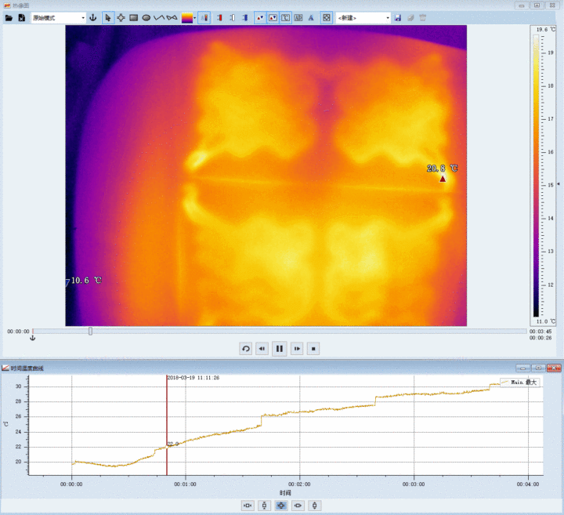The height and width of the screenshot is (515, 564).
Task: Click the 11.0 °C scale minimum value
Action: 546,321
